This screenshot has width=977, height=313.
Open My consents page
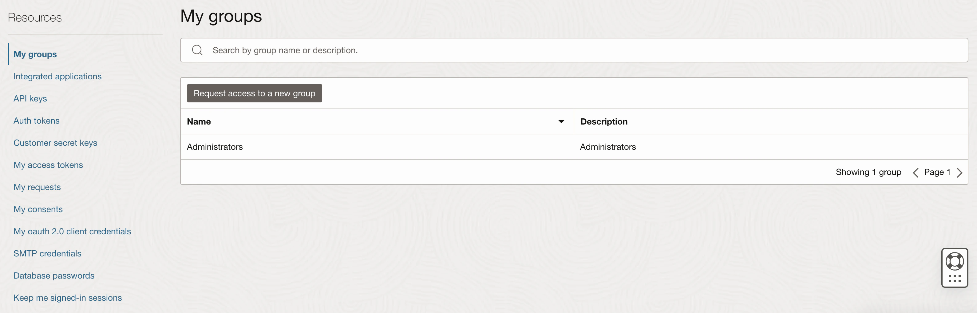coord(38,209)
